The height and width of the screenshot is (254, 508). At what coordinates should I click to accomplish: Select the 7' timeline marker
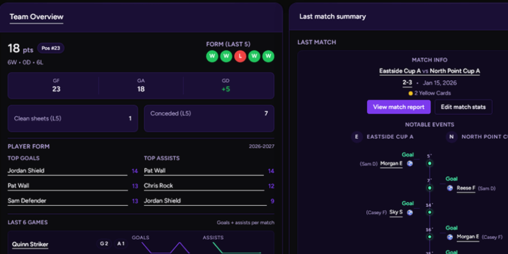click(x=430, y=188)
